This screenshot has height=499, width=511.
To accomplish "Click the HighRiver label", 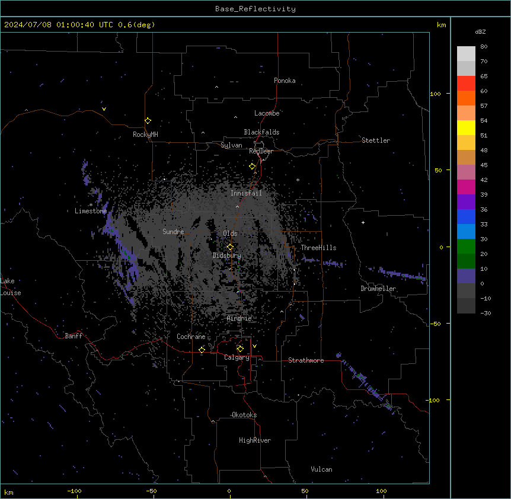I will tap(255, 440).
